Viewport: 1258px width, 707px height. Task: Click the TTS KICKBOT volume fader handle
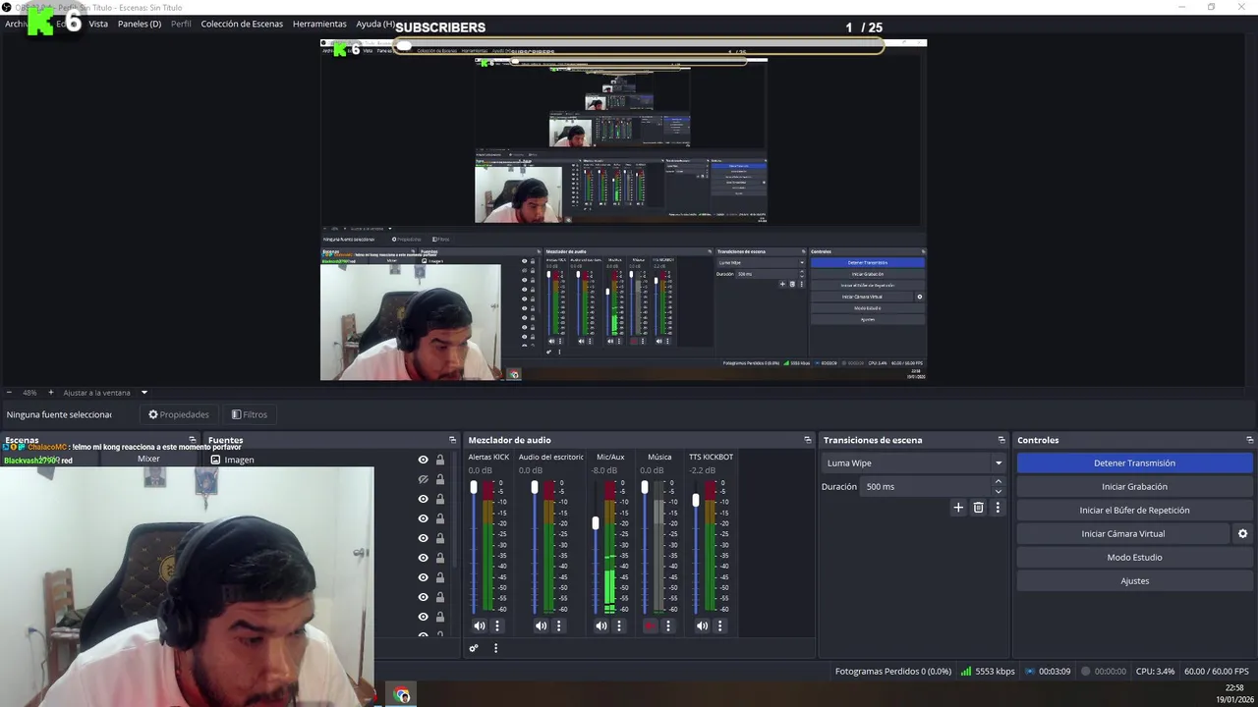click(x=696, y=500)
